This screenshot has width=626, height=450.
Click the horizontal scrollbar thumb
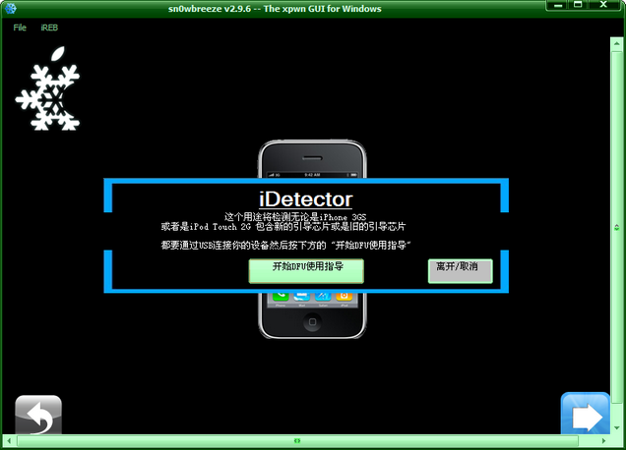pos(297,441)
